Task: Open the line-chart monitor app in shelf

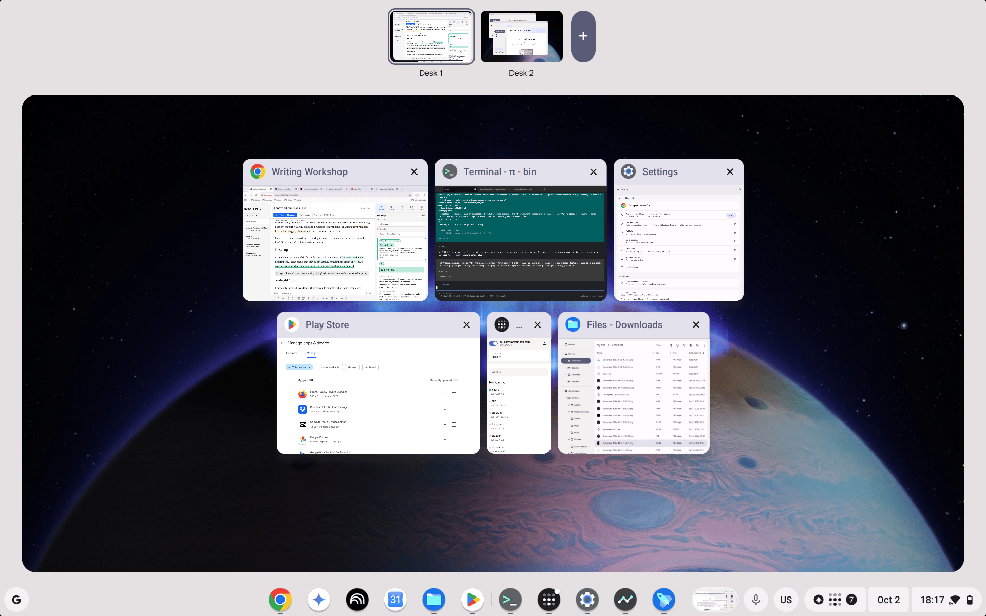Action: coord(625,600)
